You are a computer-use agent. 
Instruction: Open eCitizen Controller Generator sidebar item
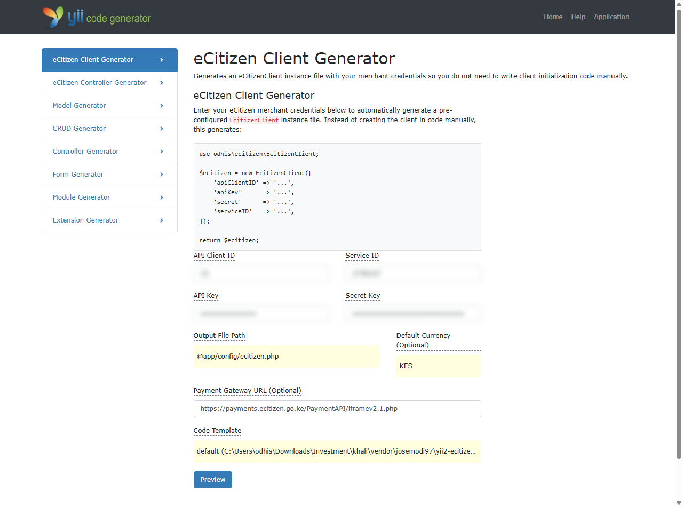[x=109, y=83]
